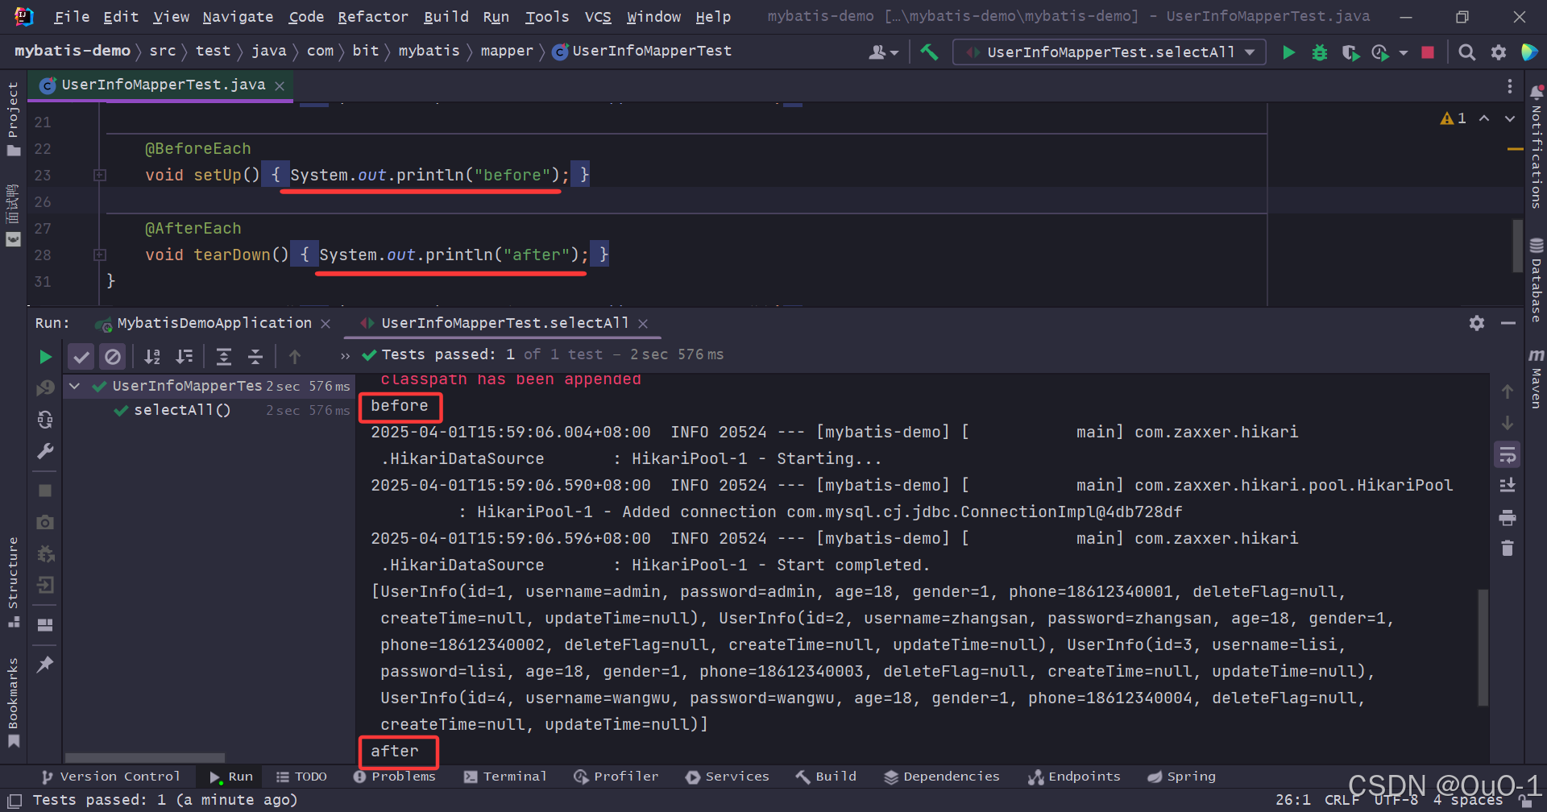Toggle the Database tool window

click(x=1537, y=280)
